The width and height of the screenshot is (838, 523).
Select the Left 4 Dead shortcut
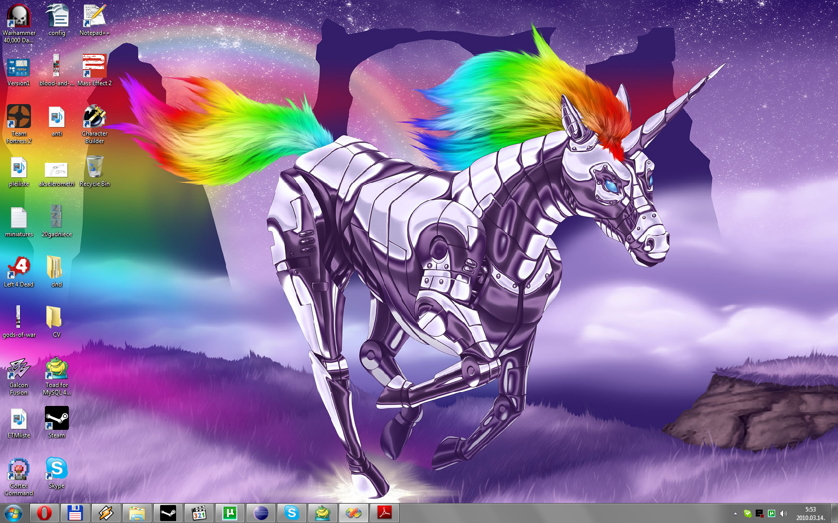pyautogui.click(x=19, y=271)
